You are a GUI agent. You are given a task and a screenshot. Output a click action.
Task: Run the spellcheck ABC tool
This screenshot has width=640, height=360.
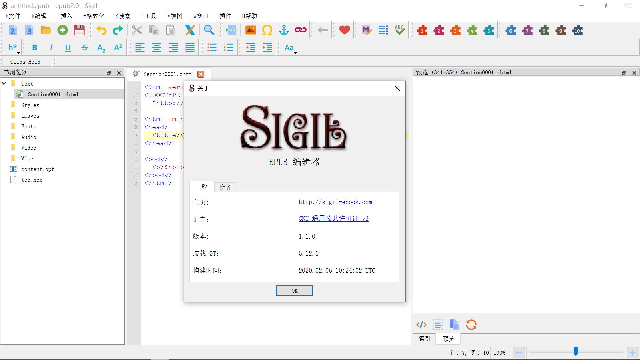point(399,30)
